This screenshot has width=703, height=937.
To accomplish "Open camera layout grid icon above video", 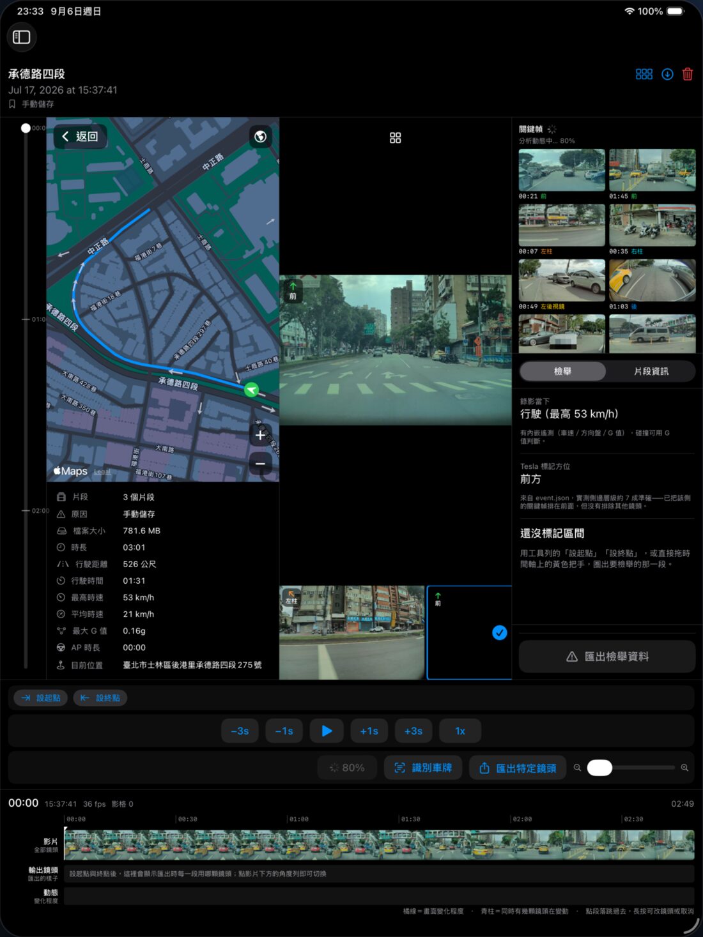I will pos(396,138).
